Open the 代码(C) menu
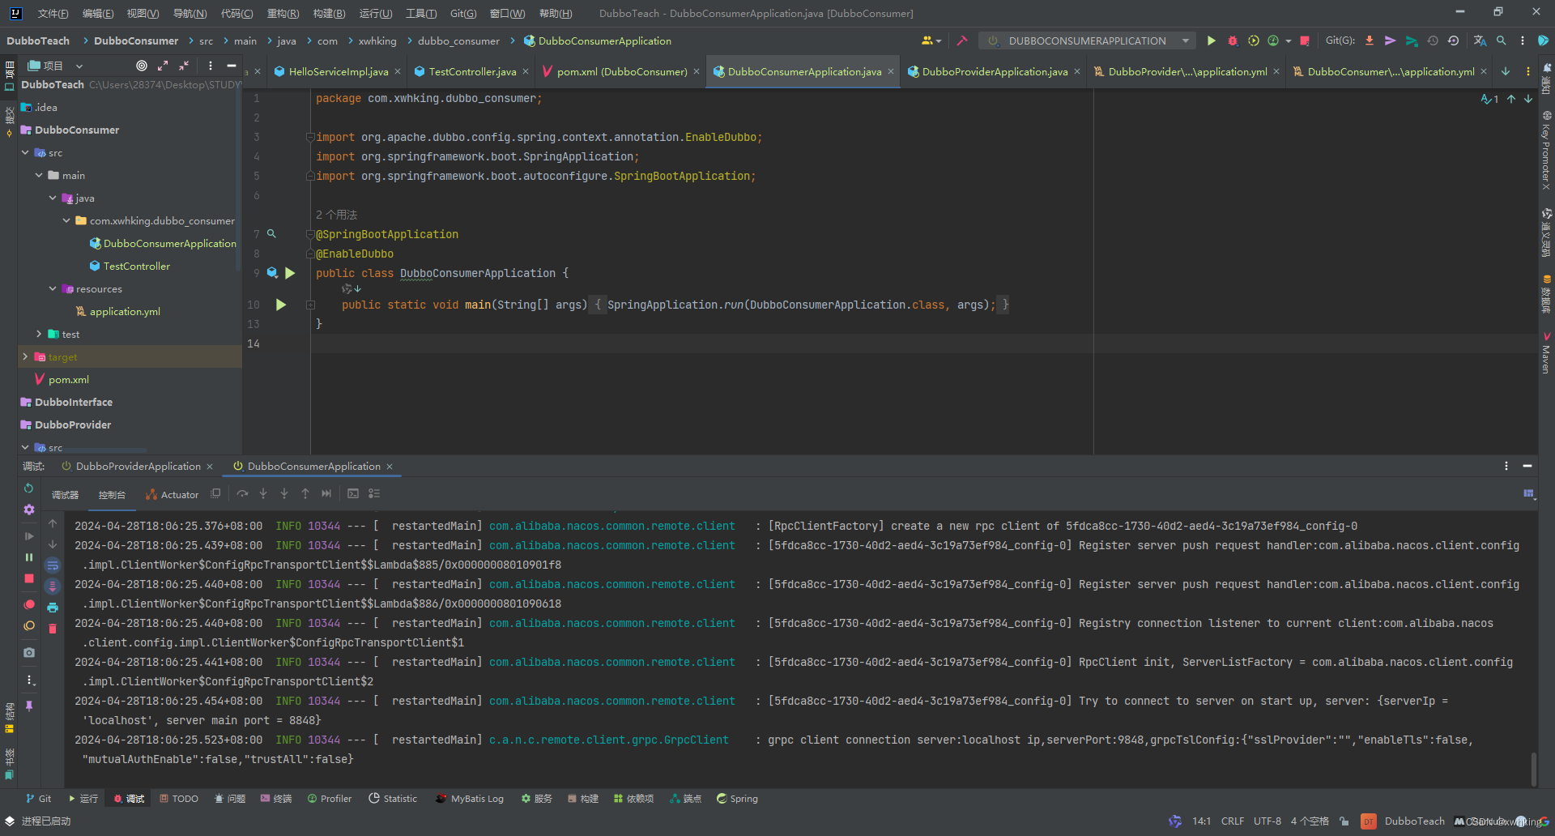1555x836 pixels. click(x=236, y=13)
